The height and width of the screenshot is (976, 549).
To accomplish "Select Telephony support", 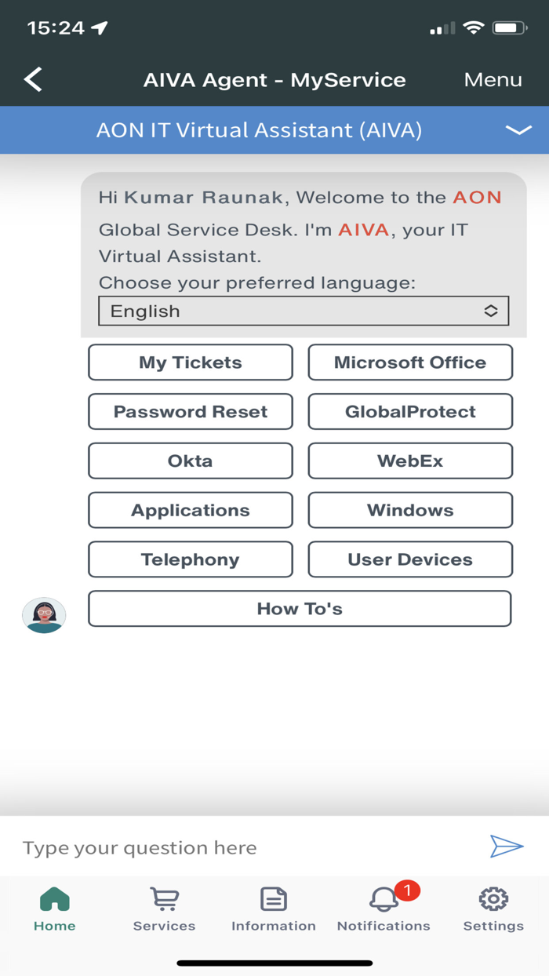I will (190, 559).
